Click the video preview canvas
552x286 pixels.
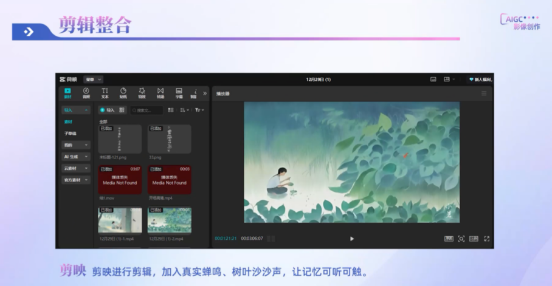[352, 162]
